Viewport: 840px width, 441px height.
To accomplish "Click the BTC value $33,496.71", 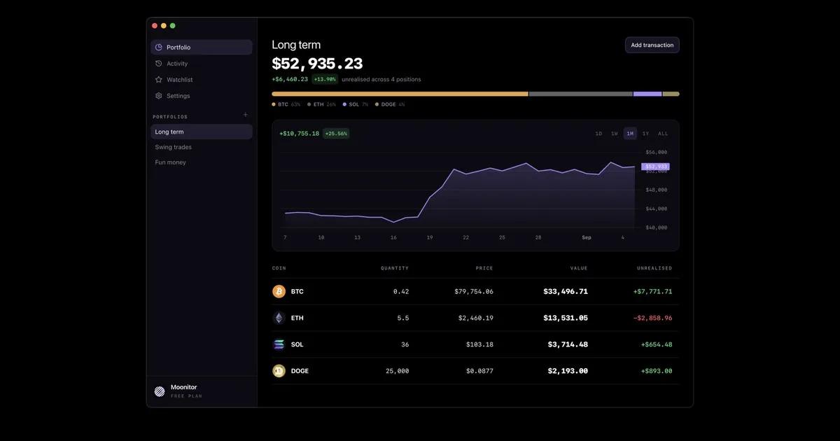I will pyautogui.click(x=566, y=291).
